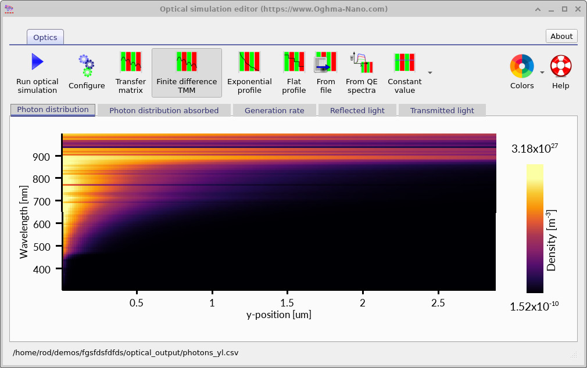Click the Wavelength [nm] axis label

coord(24,222)
